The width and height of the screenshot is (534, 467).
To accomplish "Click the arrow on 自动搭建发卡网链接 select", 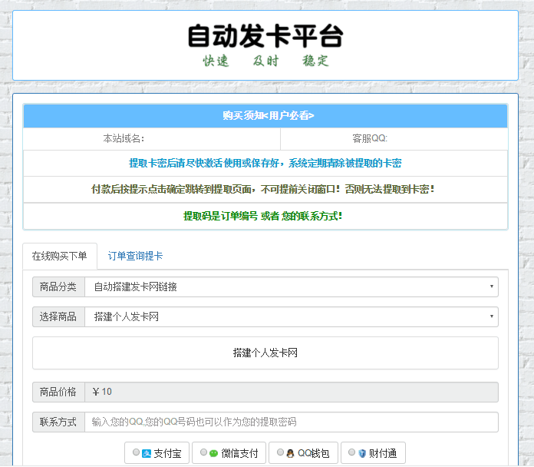I will tap(491, 287).
